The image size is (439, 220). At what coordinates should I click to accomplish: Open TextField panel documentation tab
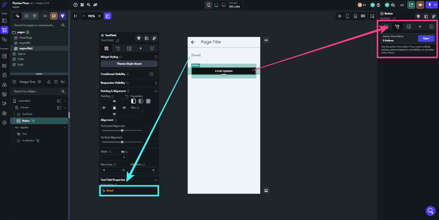[152, 48]
